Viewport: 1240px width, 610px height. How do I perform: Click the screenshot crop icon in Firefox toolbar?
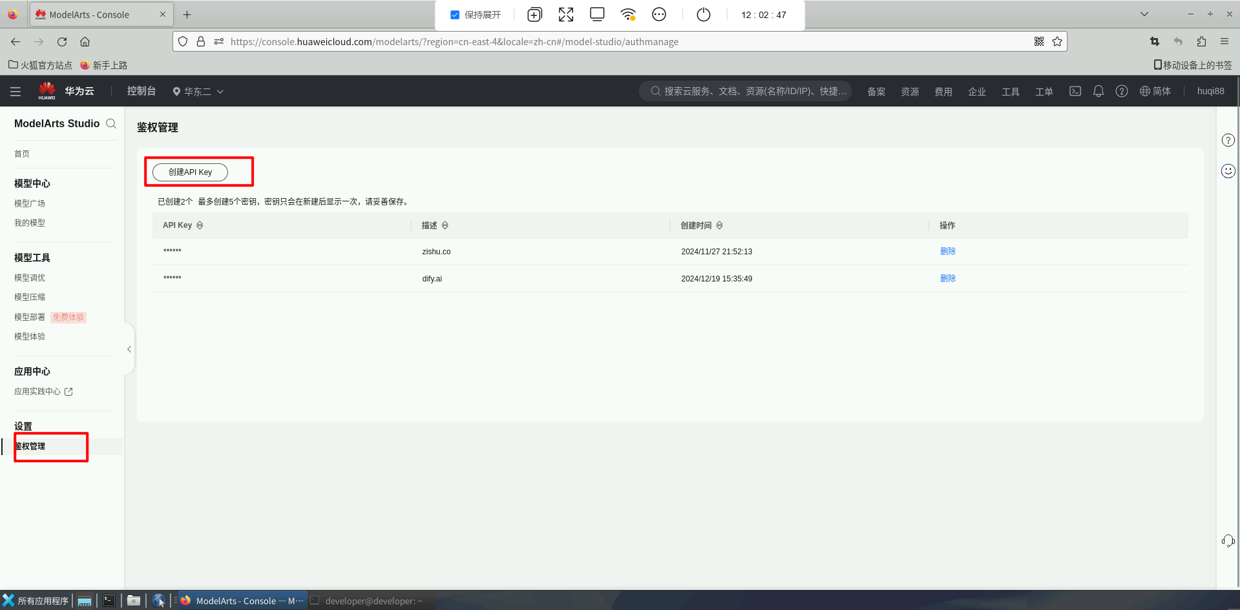1155,41
